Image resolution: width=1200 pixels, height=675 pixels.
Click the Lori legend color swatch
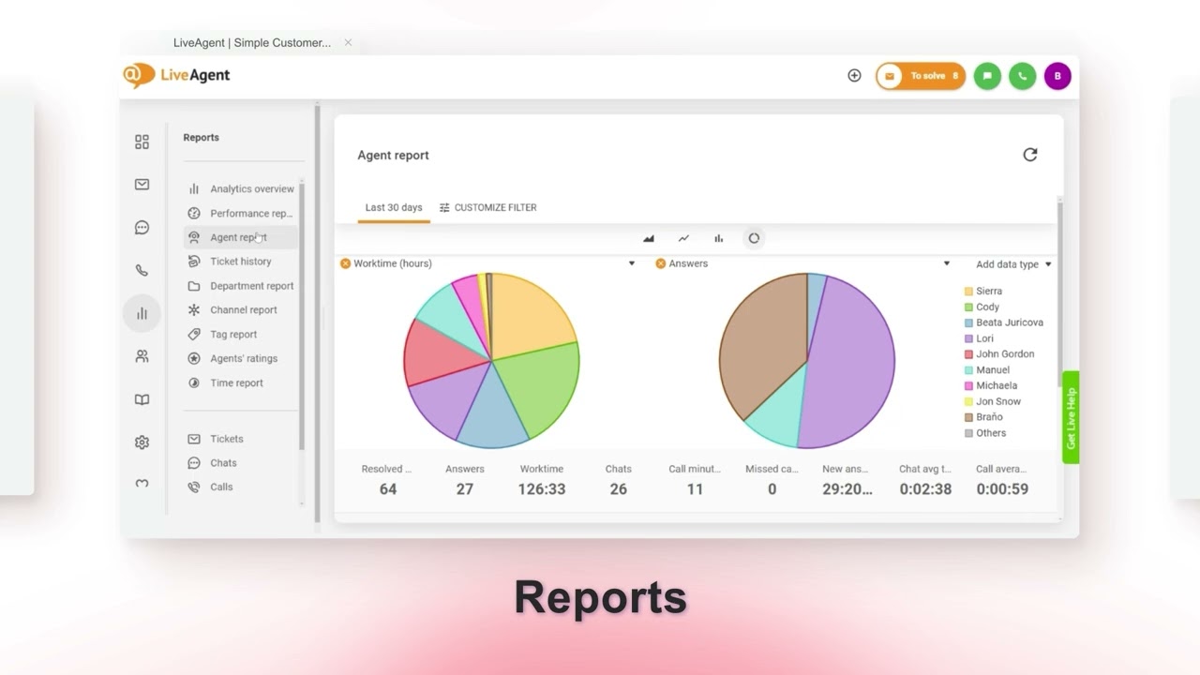pos(968,338)
